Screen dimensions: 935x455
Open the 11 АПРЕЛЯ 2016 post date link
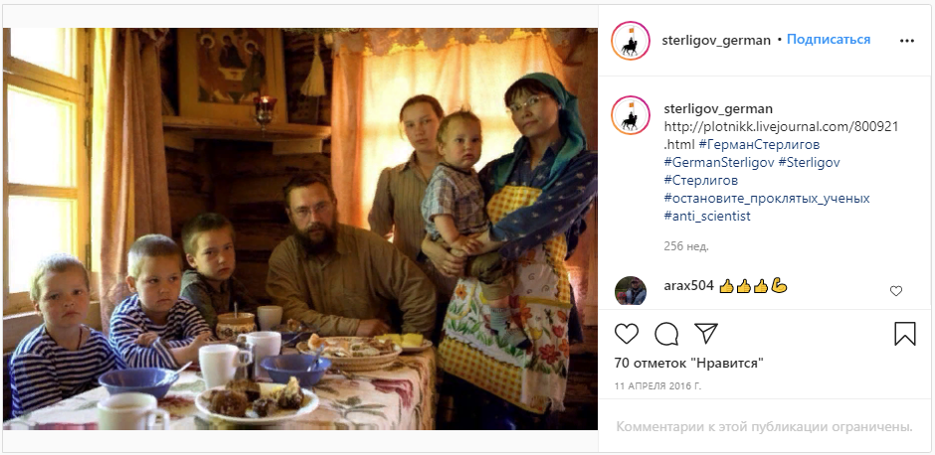657,386
